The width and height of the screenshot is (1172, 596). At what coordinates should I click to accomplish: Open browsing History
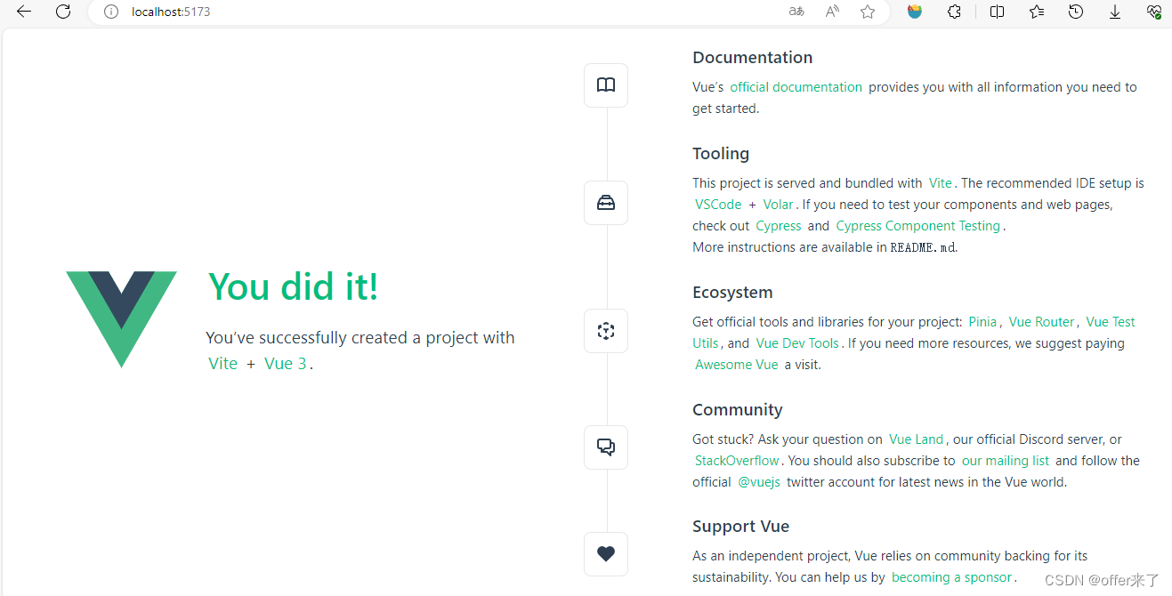tap(1076, 12)
